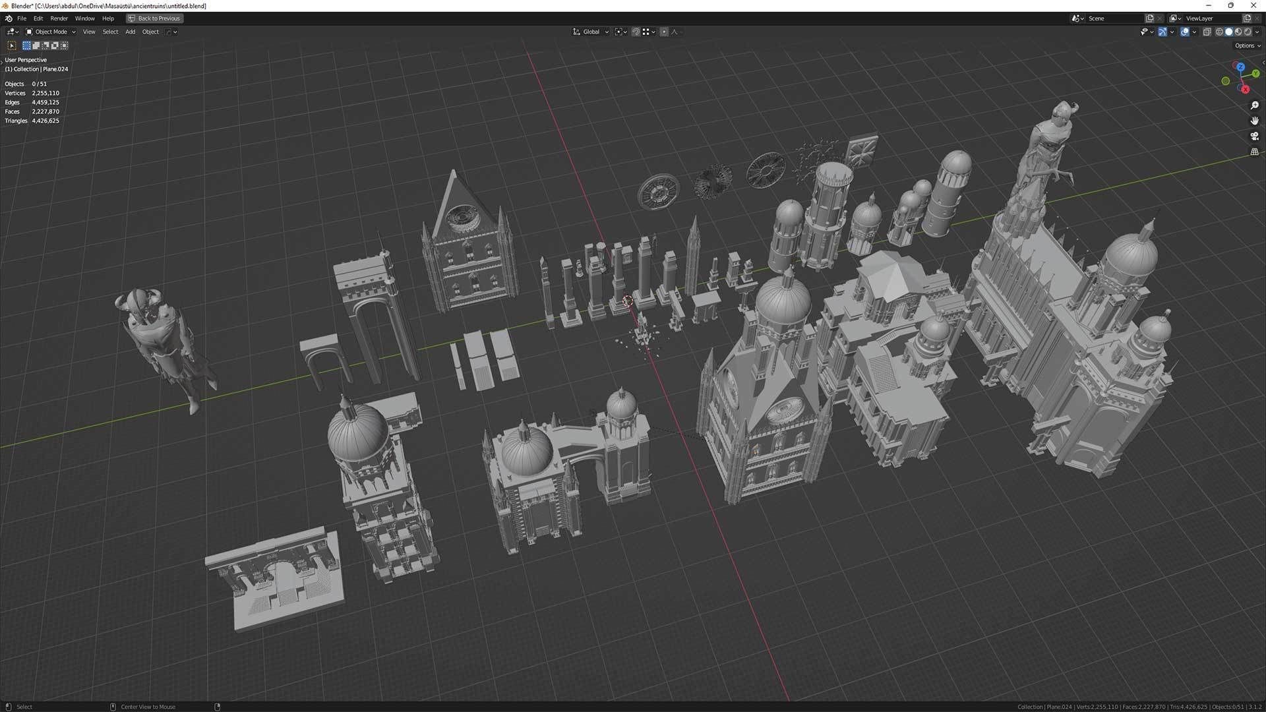Screen dimensions: 1266x712
Task: Click the negative Y axis gizmo circle
Action: click(x=1225, y=81)
